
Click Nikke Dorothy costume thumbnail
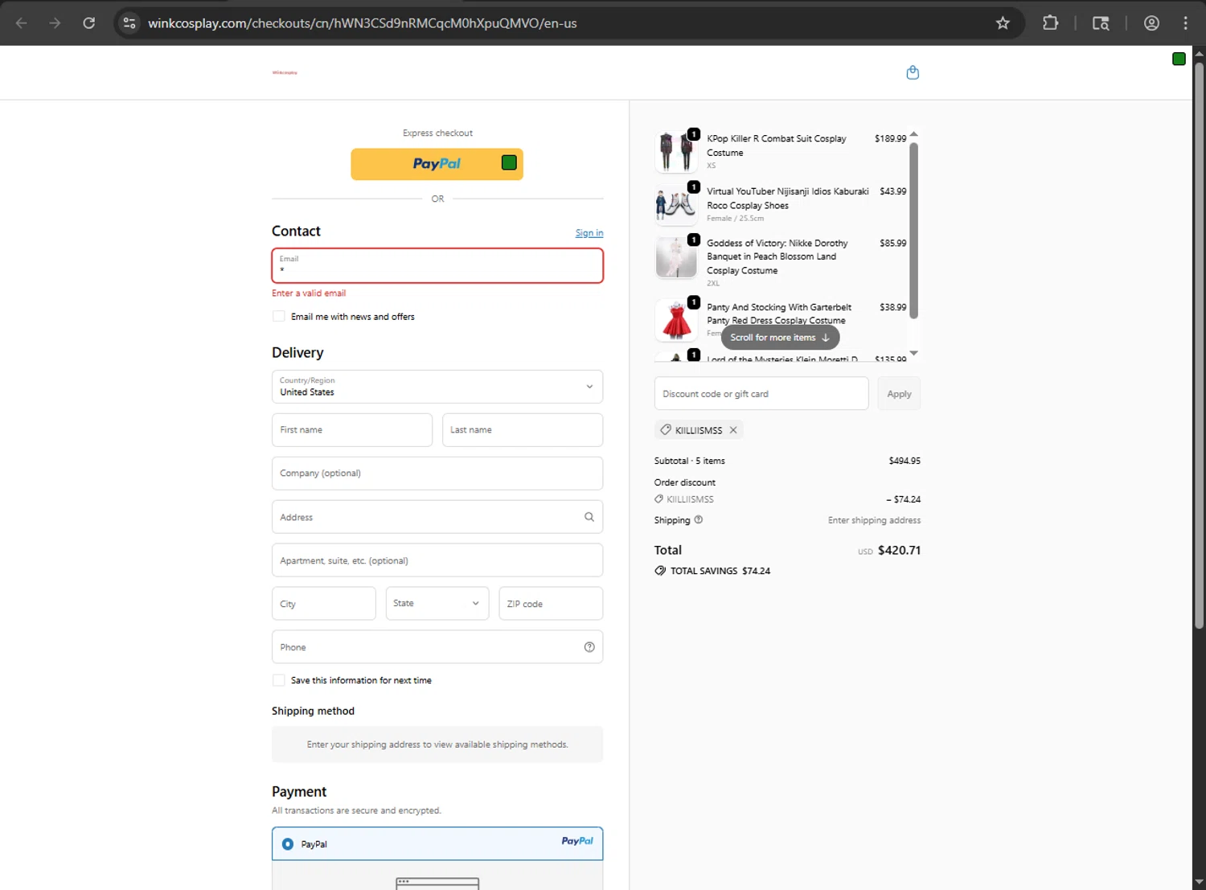click(x=675, y=257)
